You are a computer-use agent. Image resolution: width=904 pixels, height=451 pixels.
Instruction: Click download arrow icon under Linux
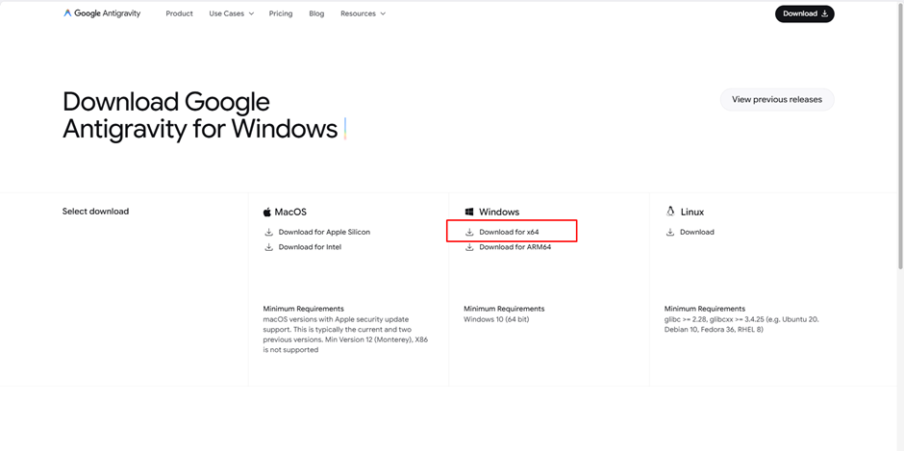tap(670, 232)
